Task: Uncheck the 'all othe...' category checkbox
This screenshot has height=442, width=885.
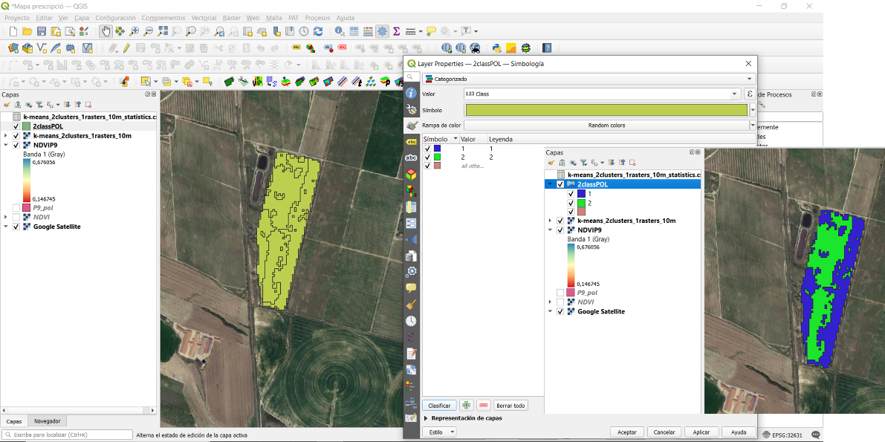Action: tap(427, 166)
